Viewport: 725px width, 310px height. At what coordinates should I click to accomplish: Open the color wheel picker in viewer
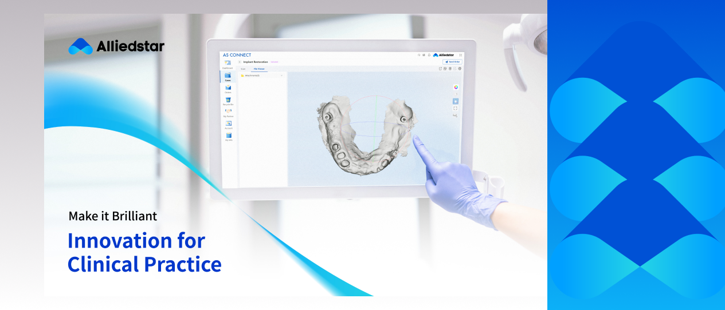coord(456,87)
